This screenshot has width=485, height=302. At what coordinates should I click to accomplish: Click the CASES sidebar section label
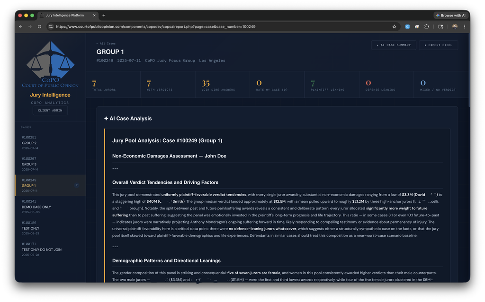click(x=26, y=127)
